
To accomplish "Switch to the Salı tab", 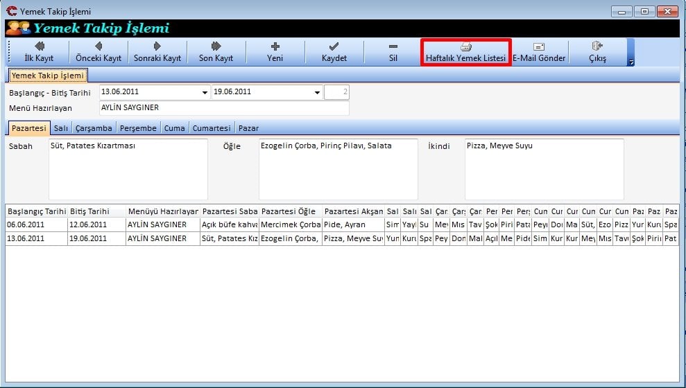I will (61, 128).
